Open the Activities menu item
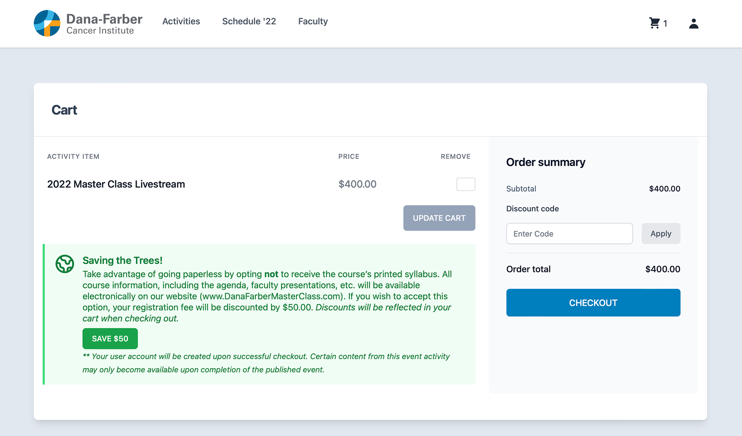The image size is (742, 436). (x=181, y=21)
